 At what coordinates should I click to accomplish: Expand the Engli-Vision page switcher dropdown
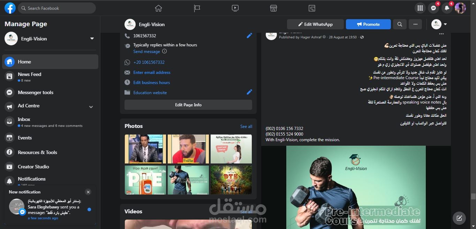coord(92,39)
